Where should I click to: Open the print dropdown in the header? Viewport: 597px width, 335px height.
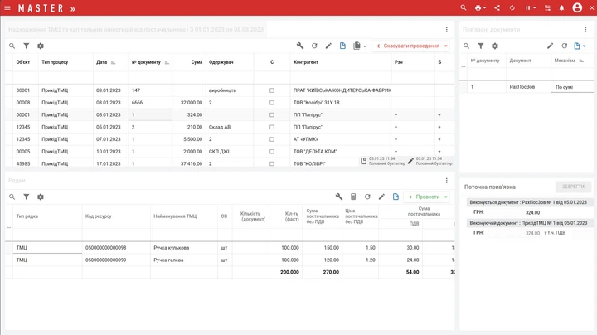480,7
